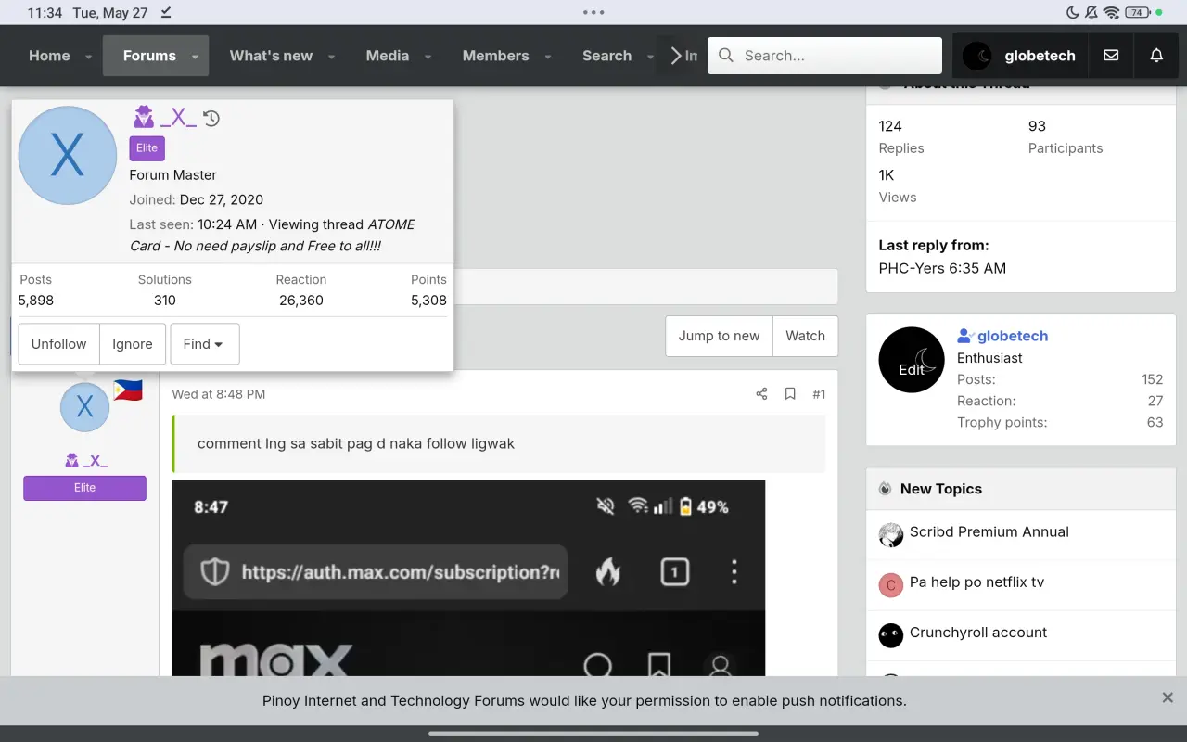The image size is (1187, 742).
Task: Open the alerts bell icon
Action: point(1156,56)
